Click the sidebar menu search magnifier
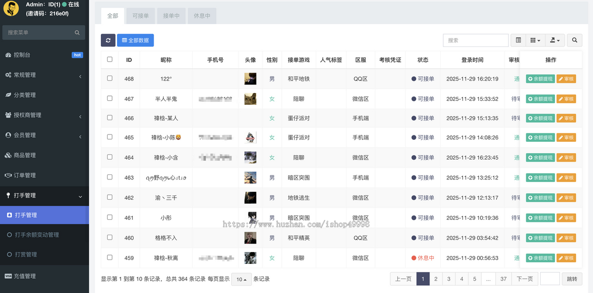Screen dimensions: 593x293 [x=77, y=32]
